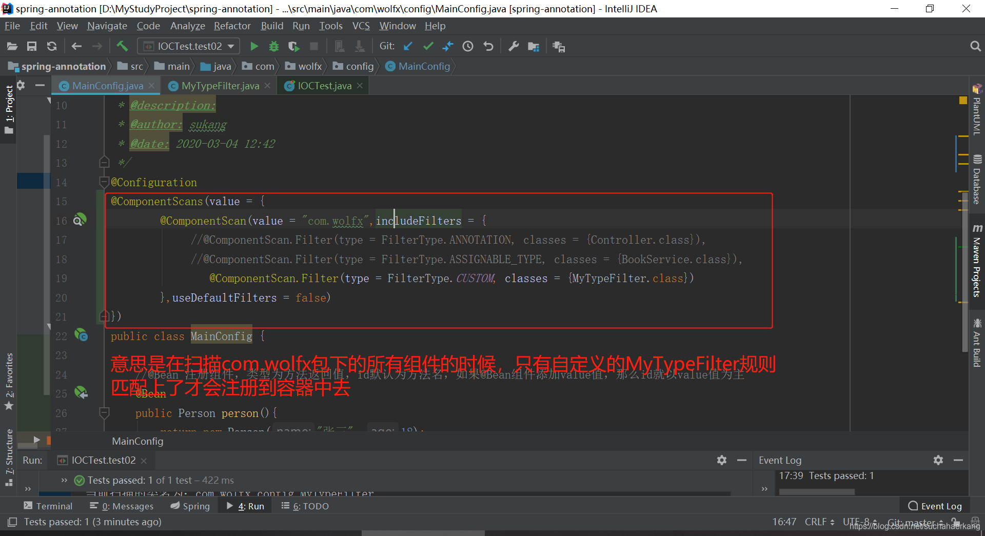
Task: Open the Maven Projects side panel
Action: pos(977,261)
